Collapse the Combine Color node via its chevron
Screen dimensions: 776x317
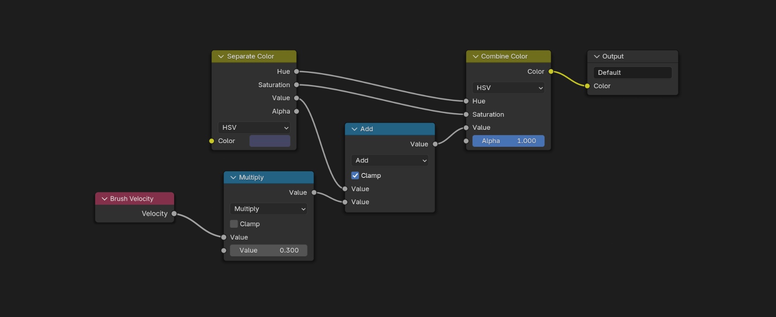click(x=475, y=56)
